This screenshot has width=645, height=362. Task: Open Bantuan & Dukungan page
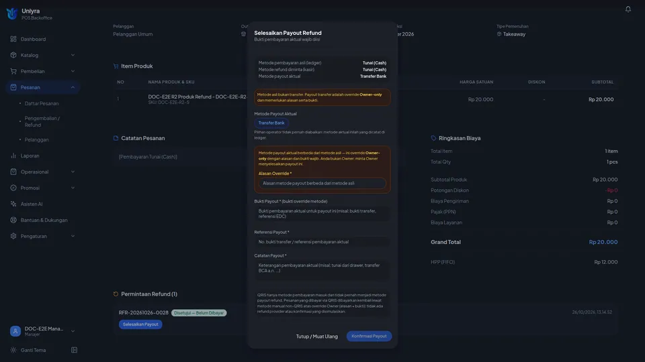click(x=43, y=220)
